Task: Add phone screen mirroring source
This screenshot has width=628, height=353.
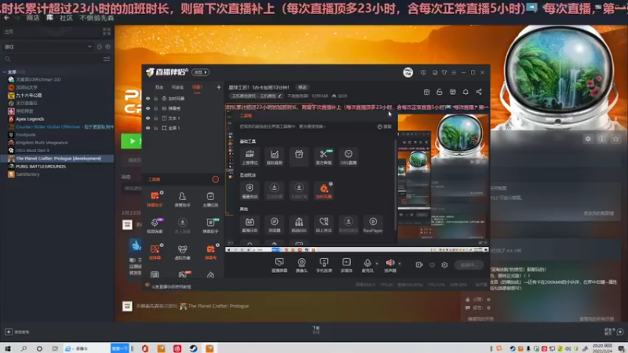Action: click(323, 265)
